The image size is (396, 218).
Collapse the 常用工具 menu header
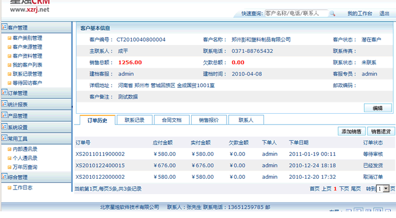pyautogui.click(x=36, y=138)
